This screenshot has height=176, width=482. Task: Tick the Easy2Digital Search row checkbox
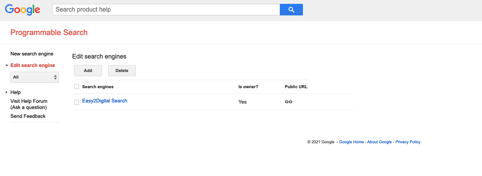pyautogui.click(x=76, y=102)
